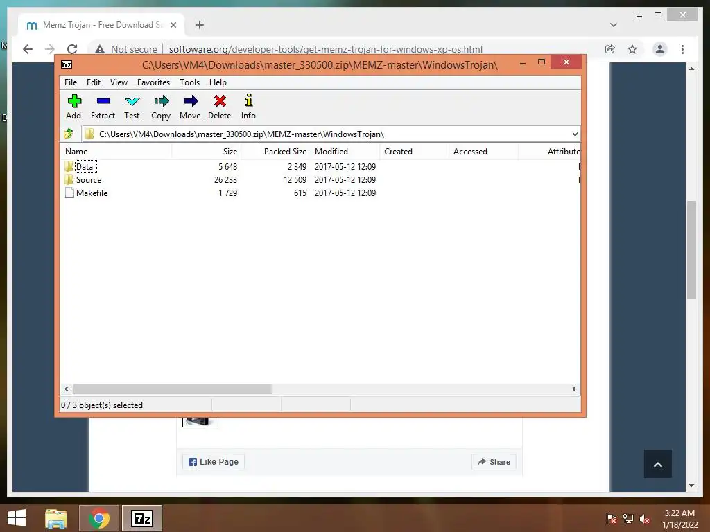Screen dimensions: 710x532
Task: Open Action Center flag tray icon
Action: coord(612,519)
